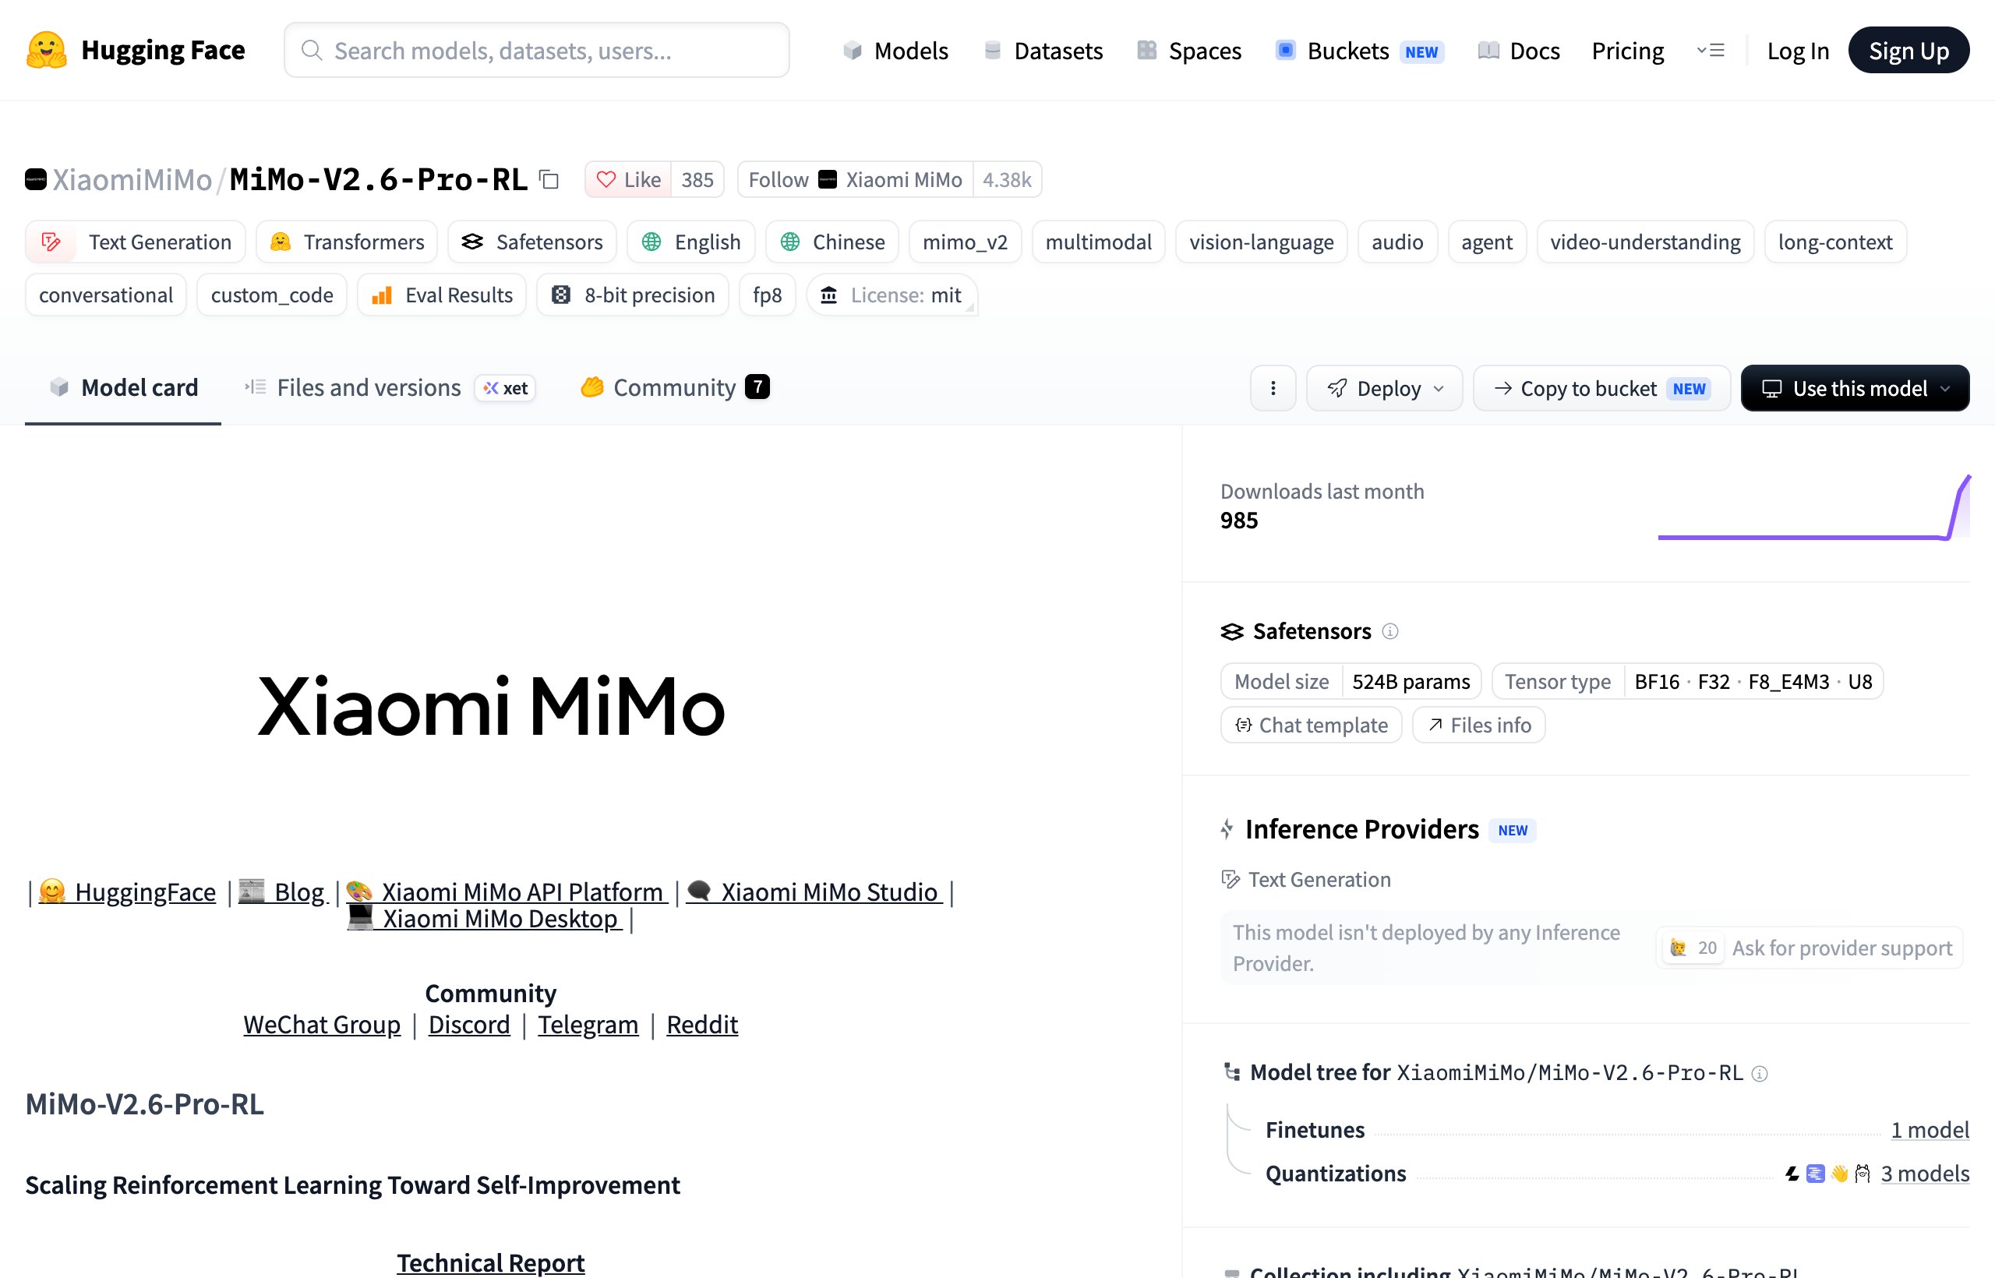
Task: Click the multimodal tag
Action: pyautogui.click(x=1099, y=242)
